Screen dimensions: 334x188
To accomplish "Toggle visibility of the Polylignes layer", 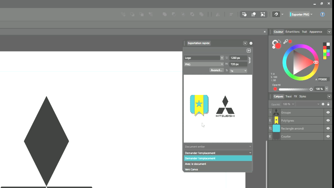I will 328,121.
